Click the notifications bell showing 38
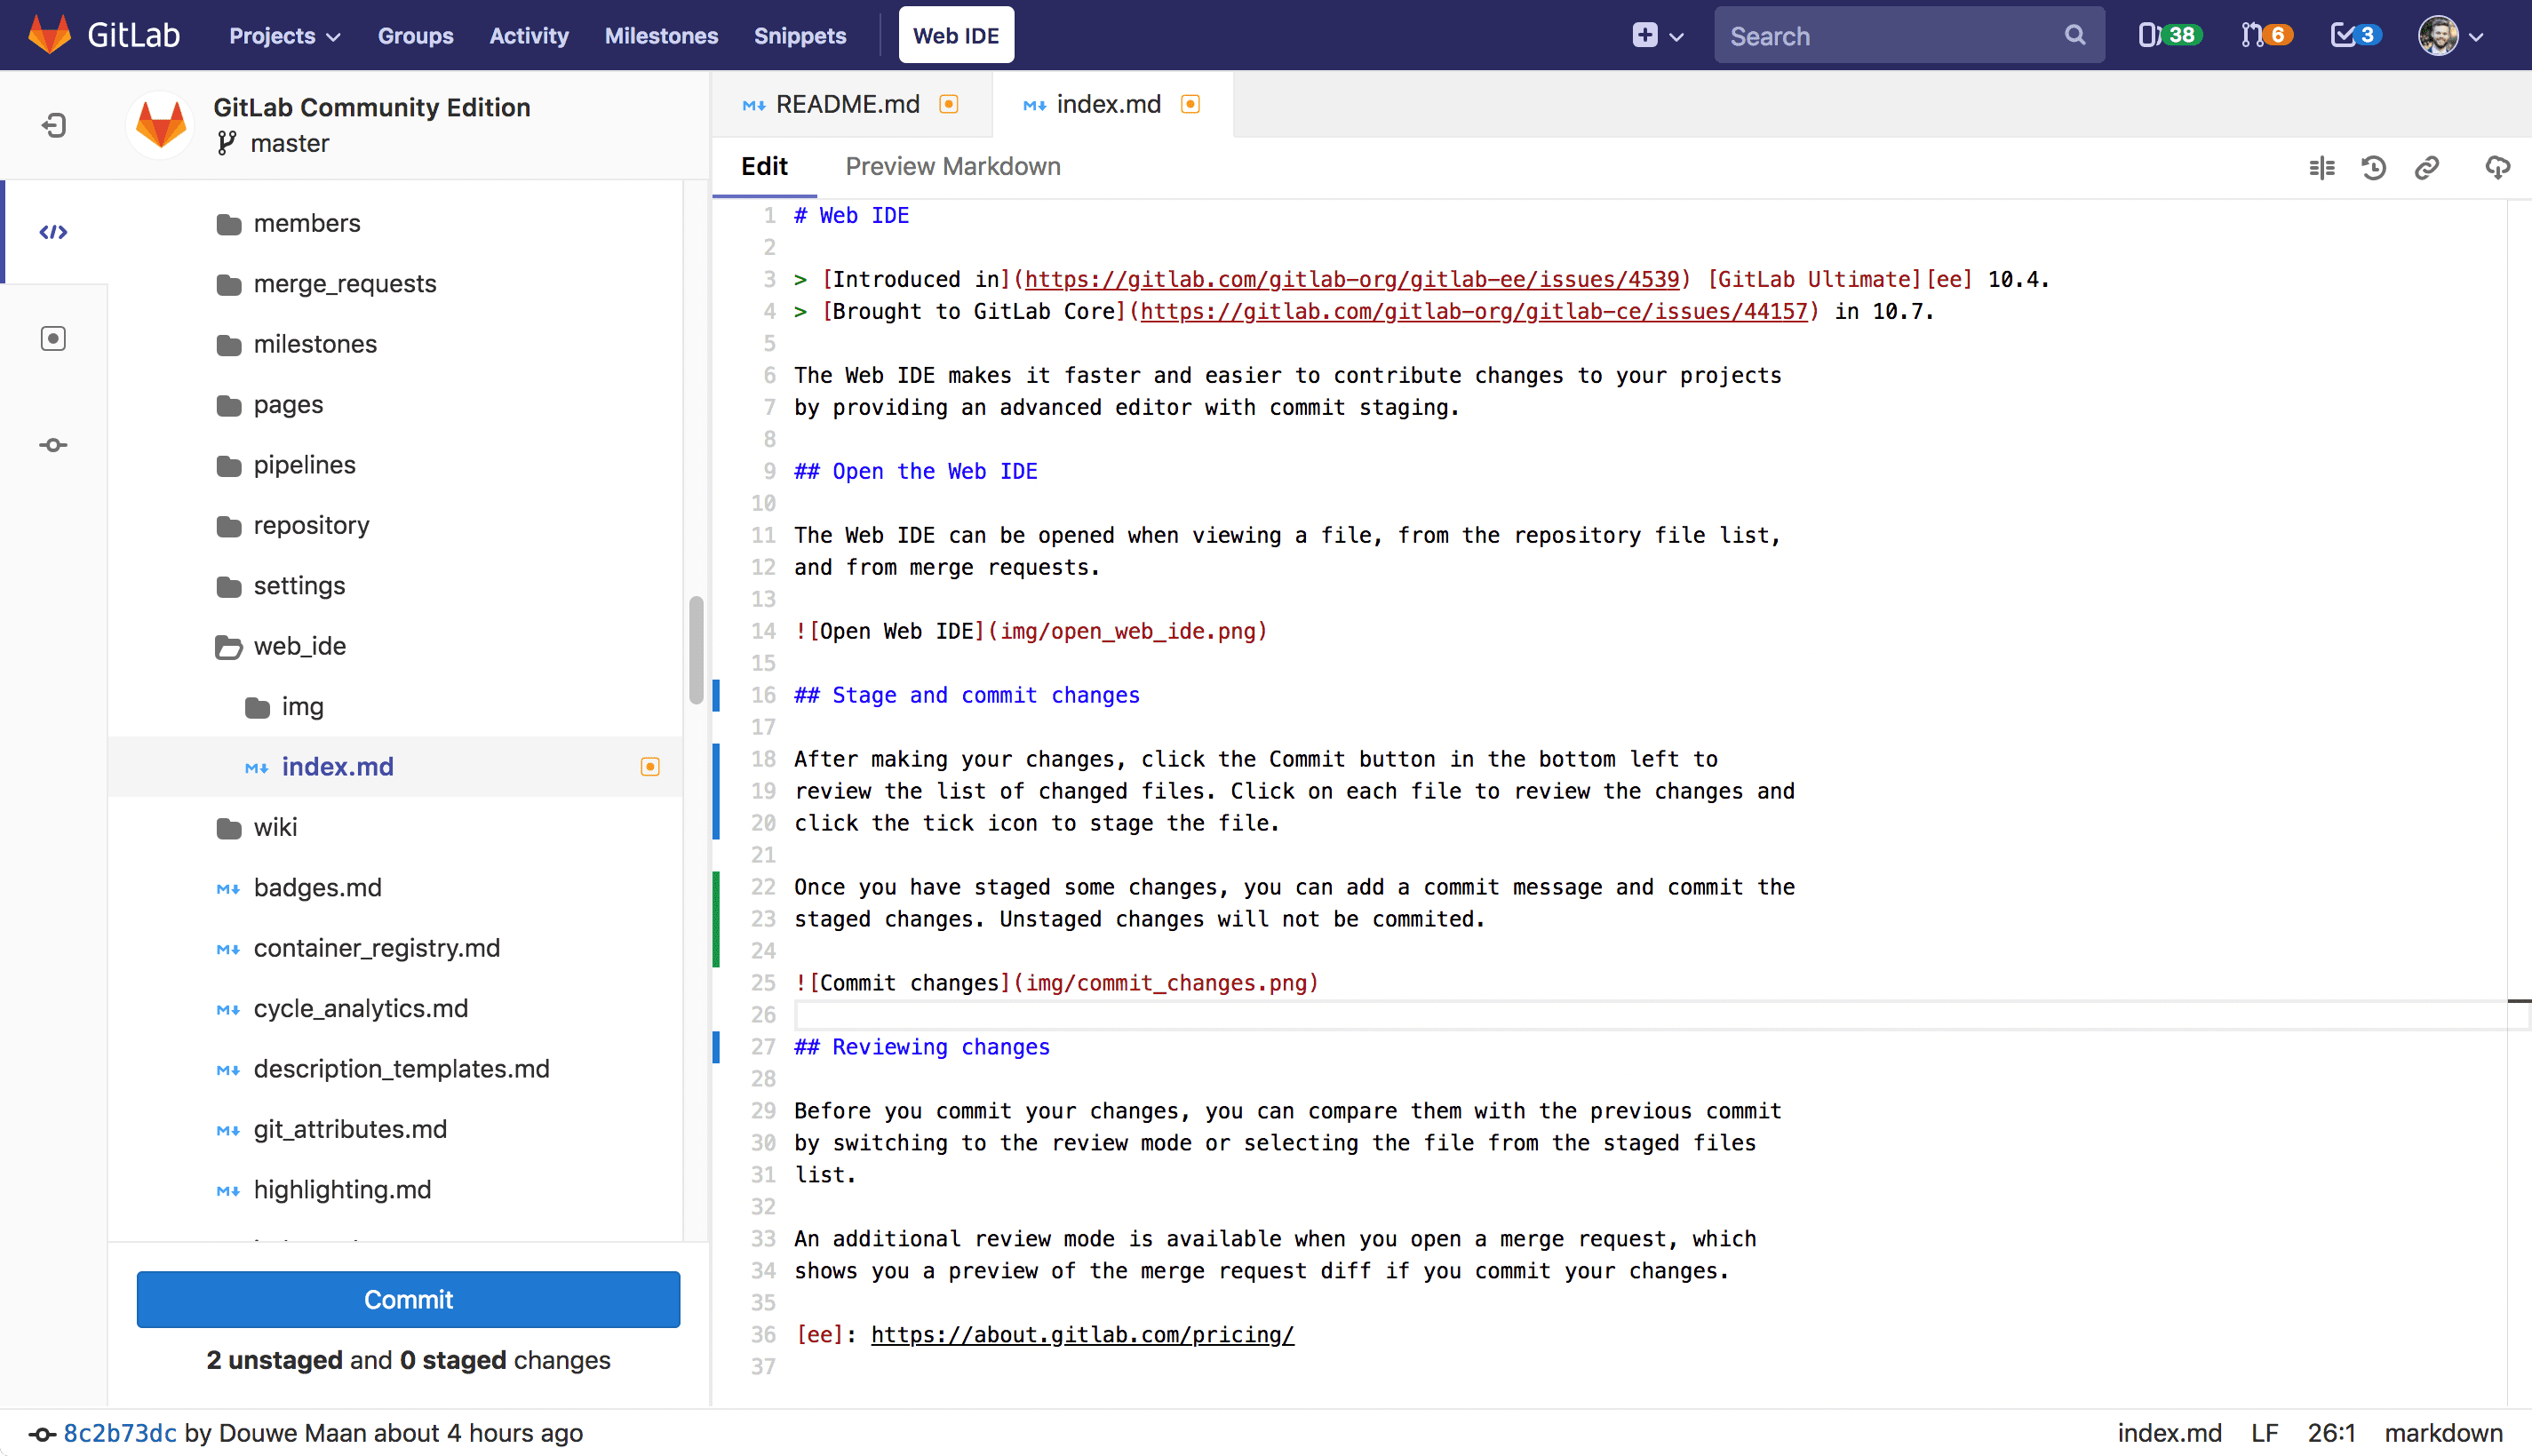Screen dimensions: 2532x1456 (2169, 35)
